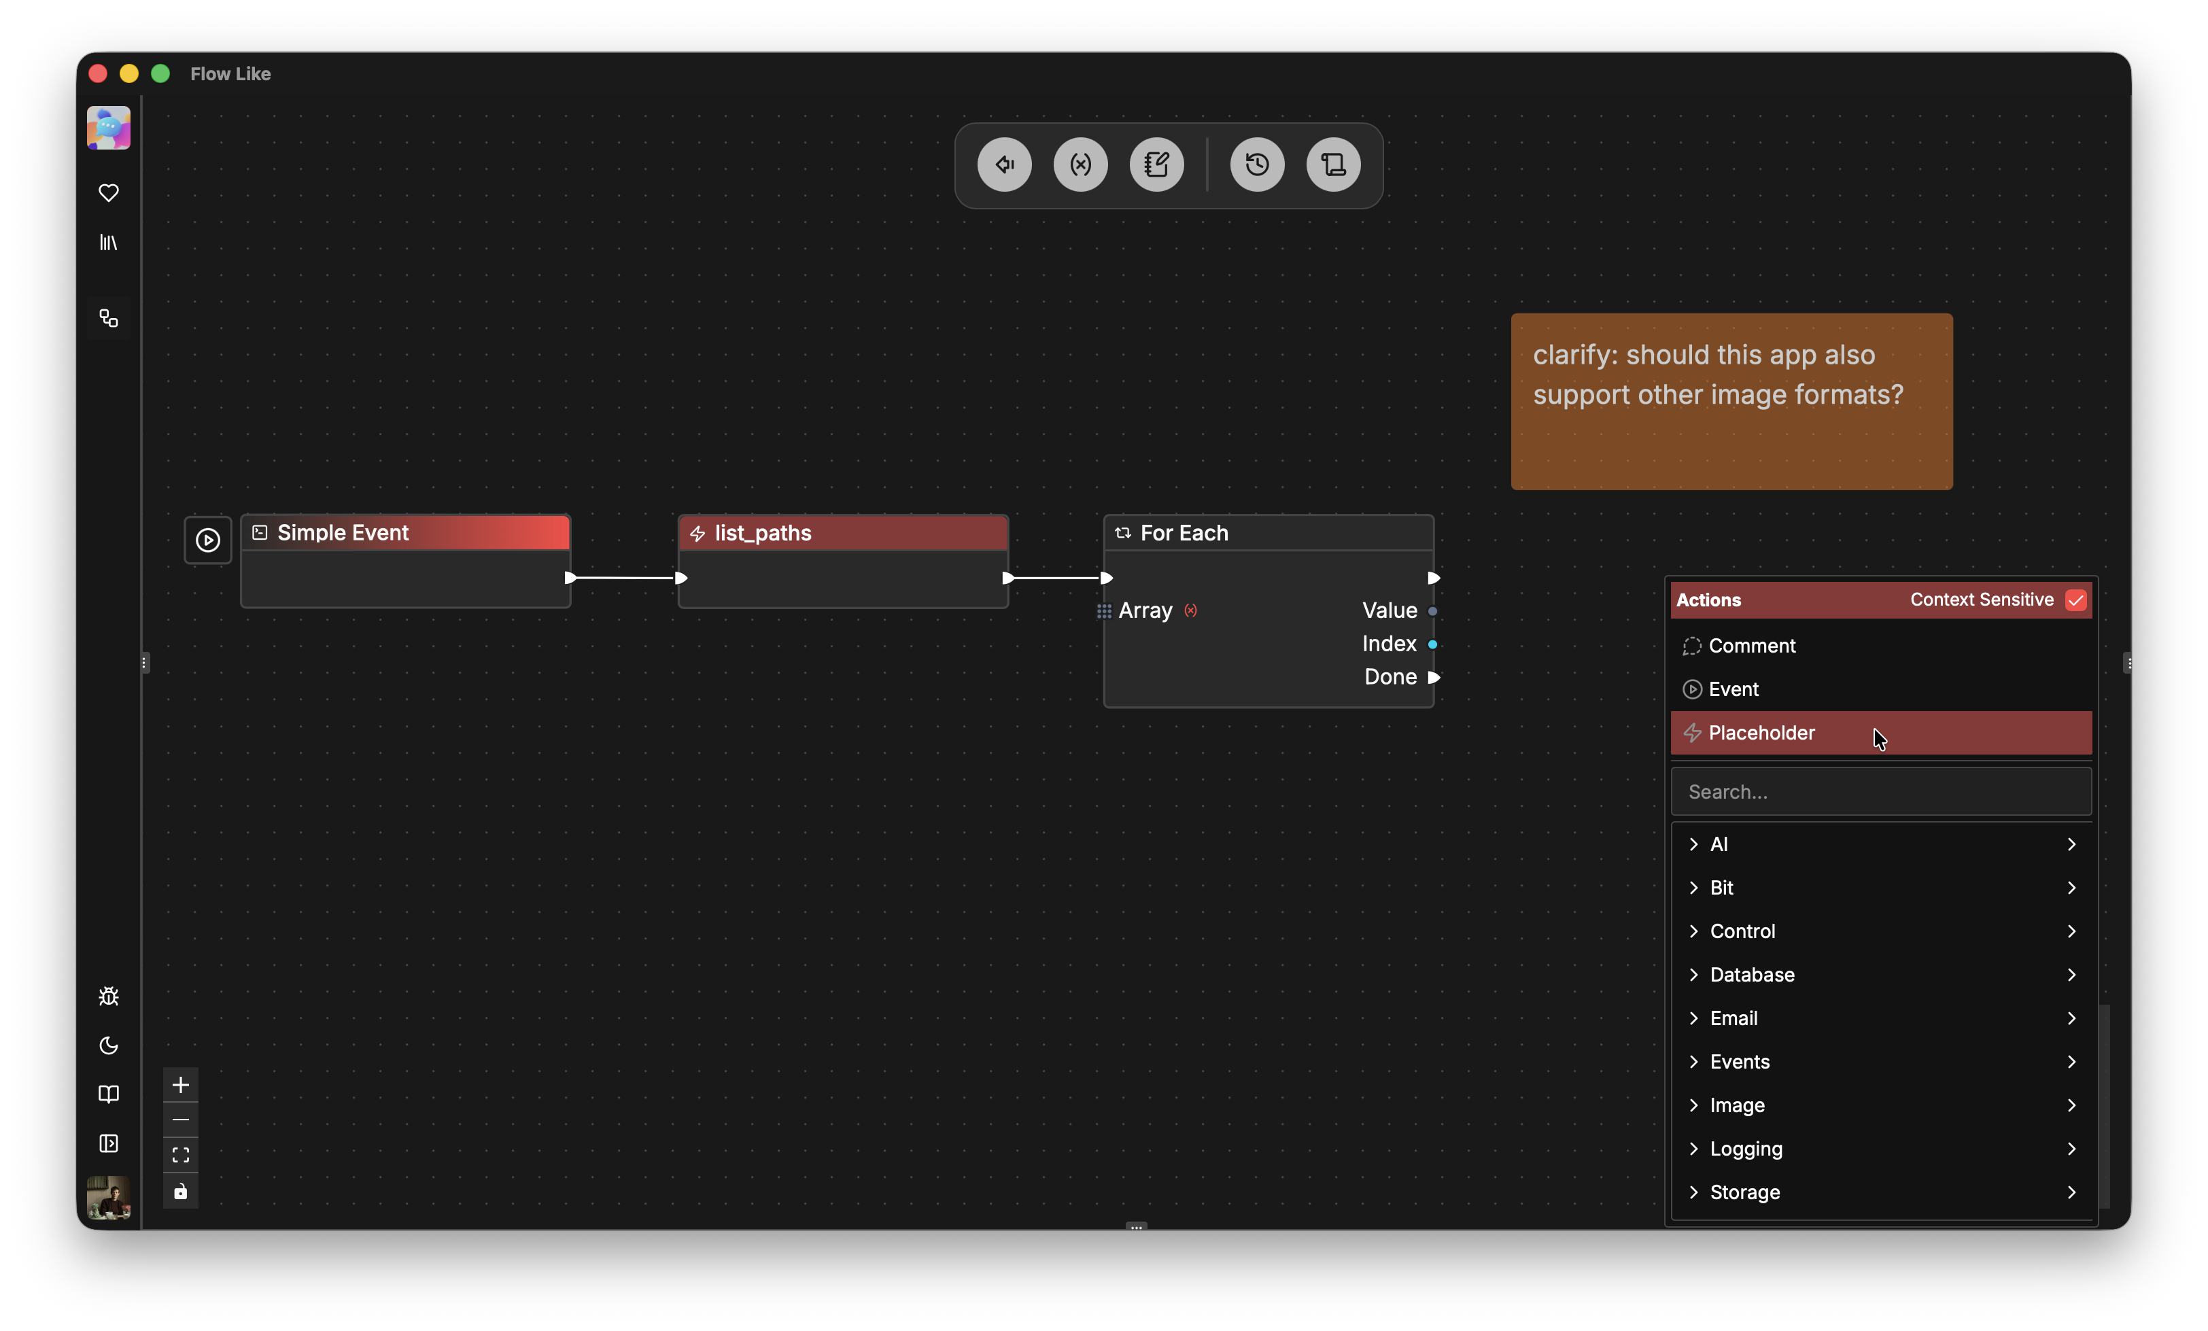Open the debug bug icon in sidebar
The width and height of the screenshot is (2208, 1331).
pos(107,996)
